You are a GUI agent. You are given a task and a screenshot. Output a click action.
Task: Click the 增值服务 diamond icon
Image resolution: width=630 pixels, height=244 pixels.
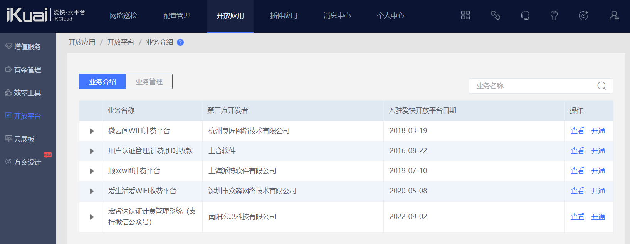(x=8, y=46)
